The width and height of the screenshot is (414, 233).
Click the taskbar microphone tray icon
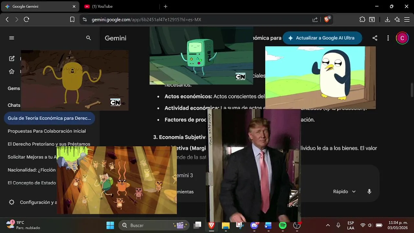[338, 225]
